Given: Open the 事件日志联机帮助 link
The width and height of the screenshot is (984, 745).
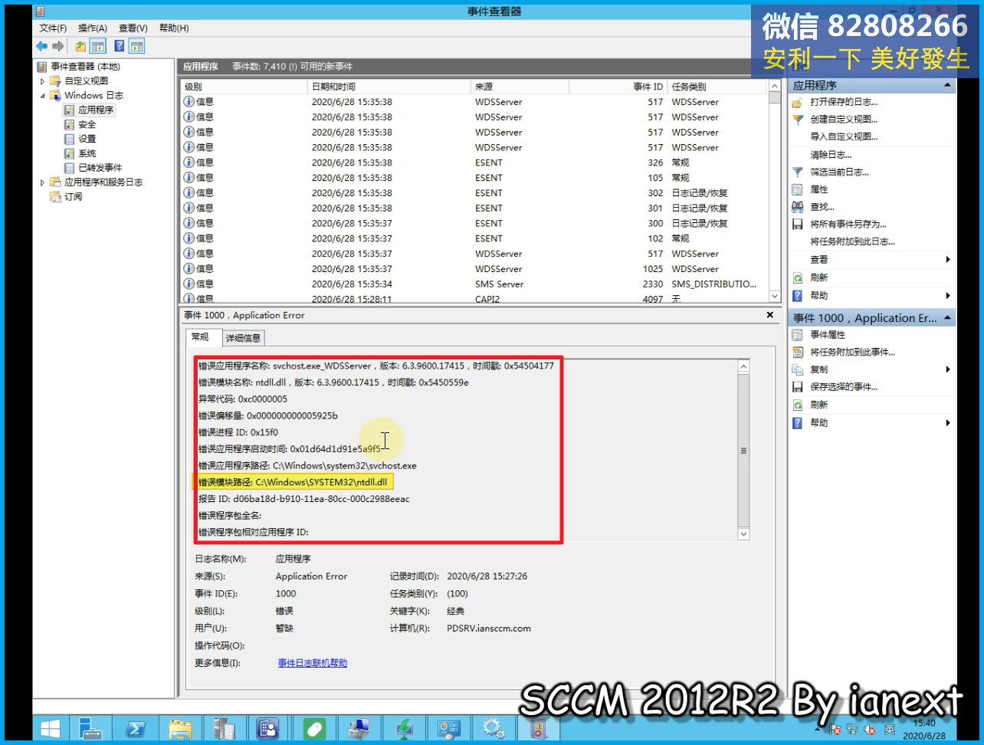Looking at the screenshot, I should pos(313,663).
